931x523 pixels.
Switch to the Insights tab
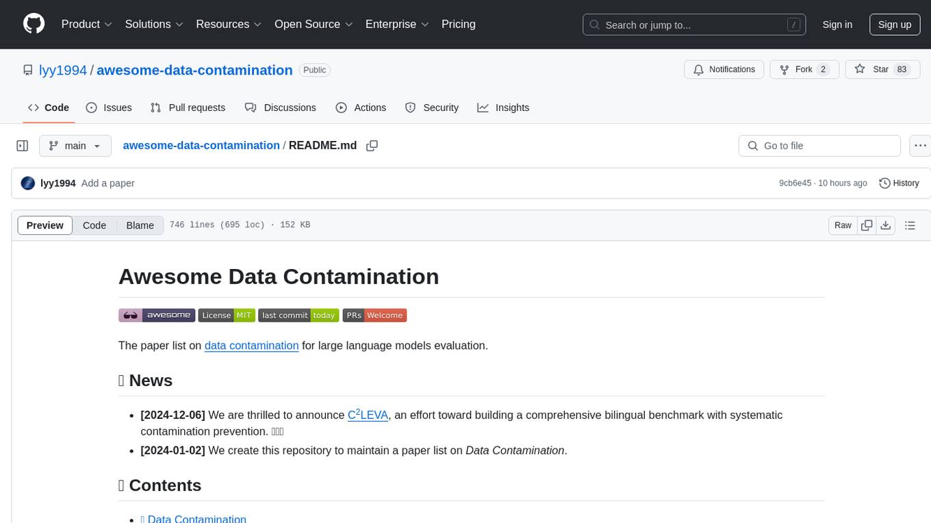[503, 107]
